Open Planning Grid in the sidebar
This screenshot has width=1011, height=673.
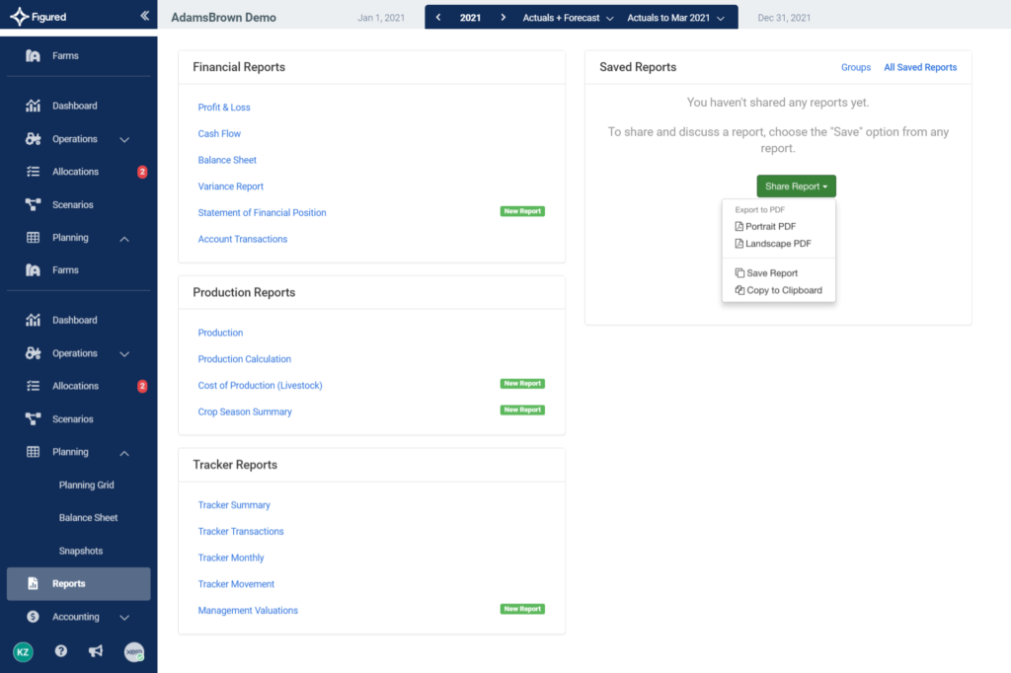pos(87,485)
